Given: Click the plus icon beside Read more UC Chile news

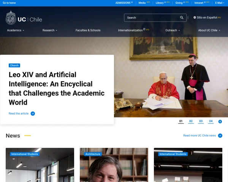Looking at the screenshot, I should pyautogui.click(x=220, y=136).
